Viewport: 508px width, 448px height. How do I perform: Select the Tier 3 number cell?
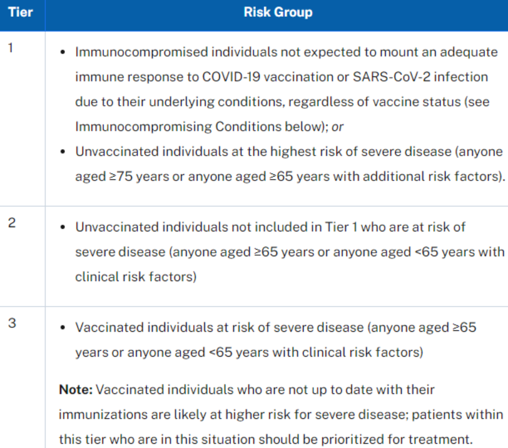click(x=11, y=323)
